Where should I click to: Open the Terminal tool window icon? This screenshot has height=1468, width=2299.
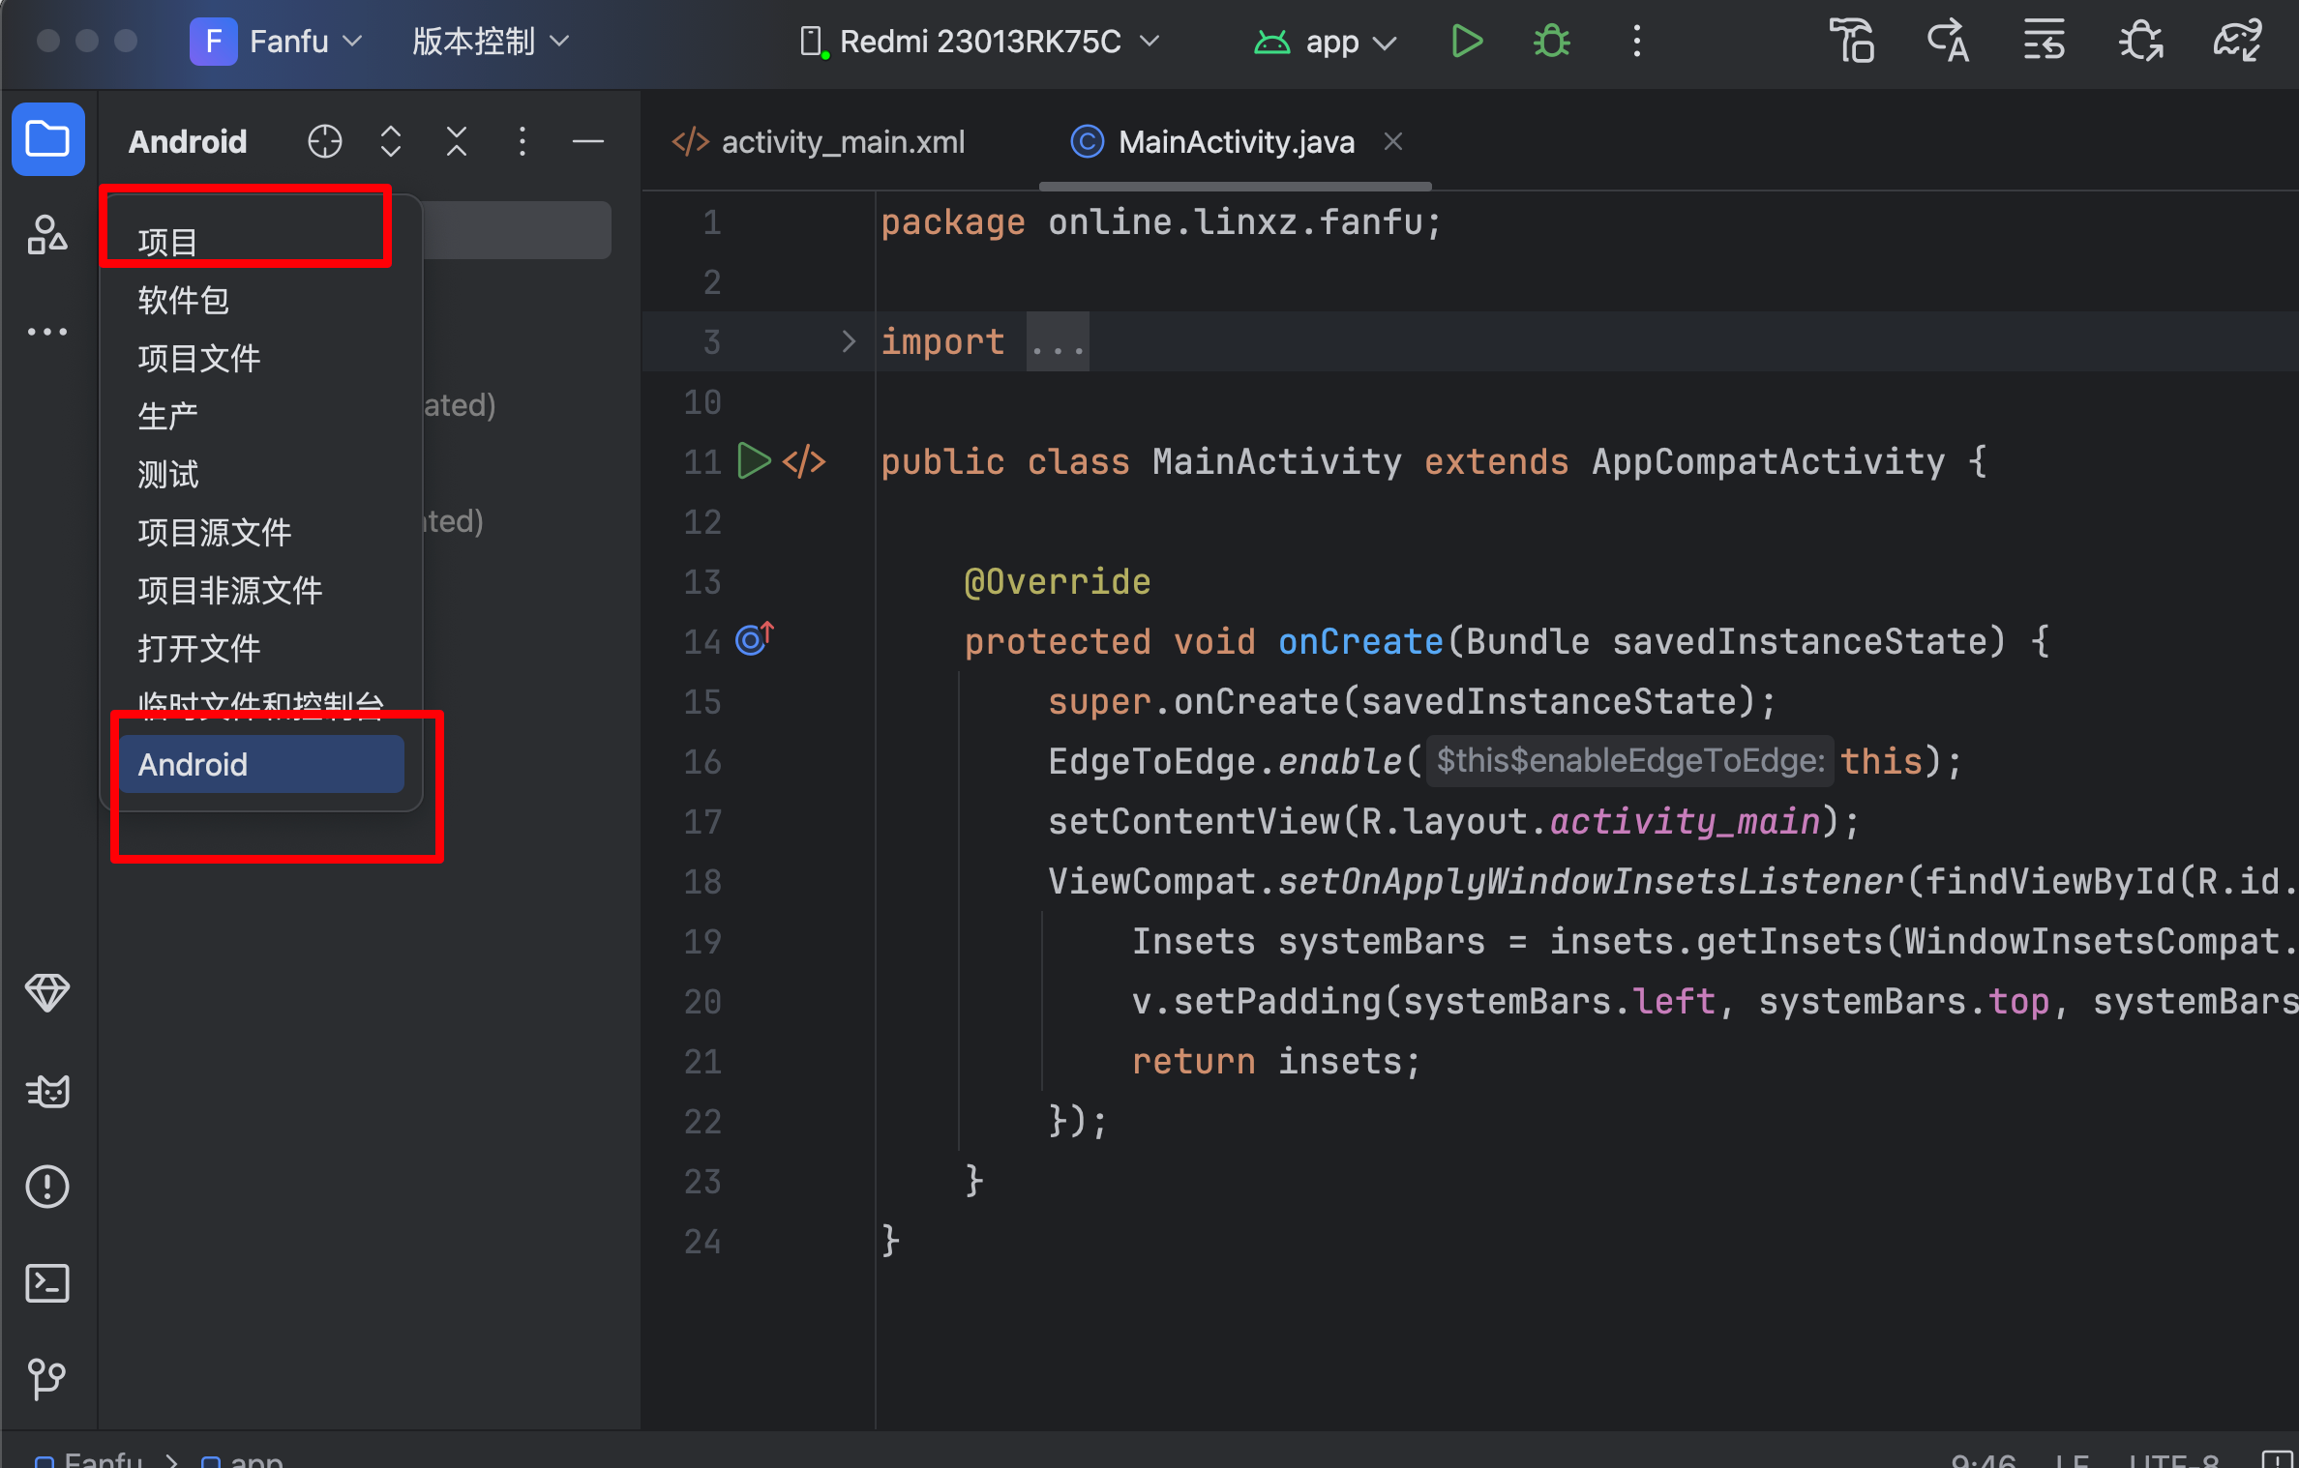47,1283
